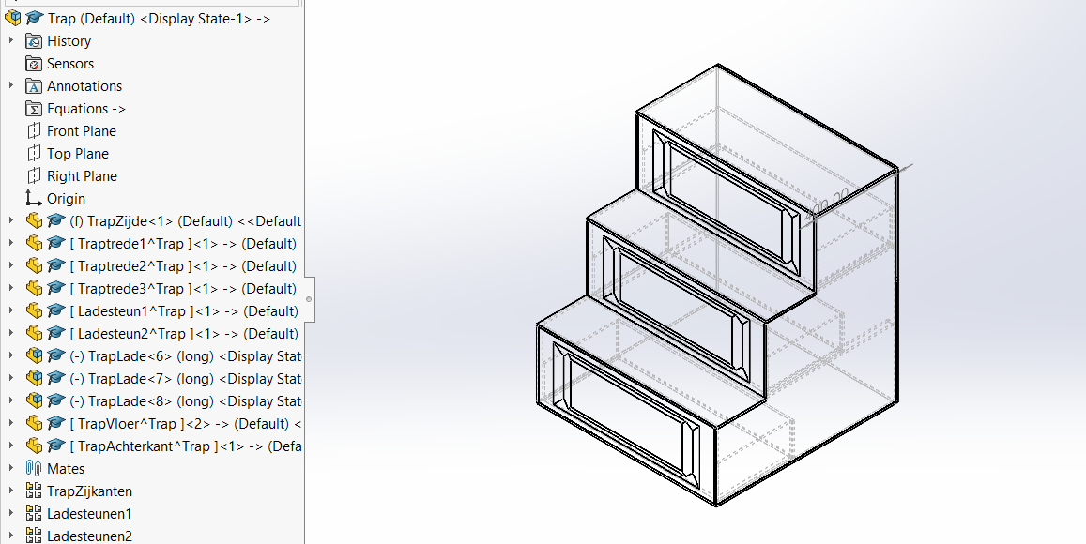Click the Origin icon

click(34, 199)
